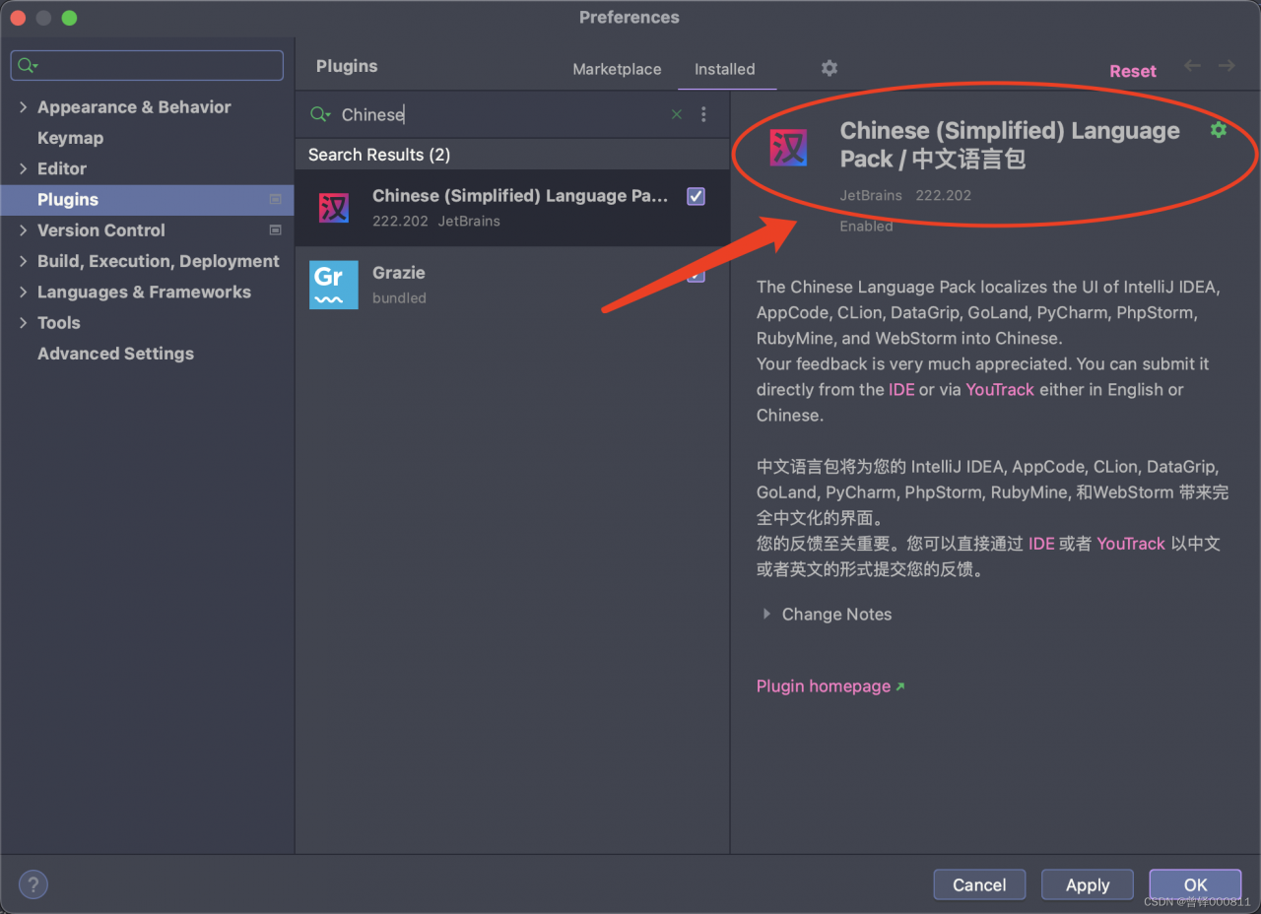
Task: Switch to the Marketplace tab
Action: click(617, 69)
